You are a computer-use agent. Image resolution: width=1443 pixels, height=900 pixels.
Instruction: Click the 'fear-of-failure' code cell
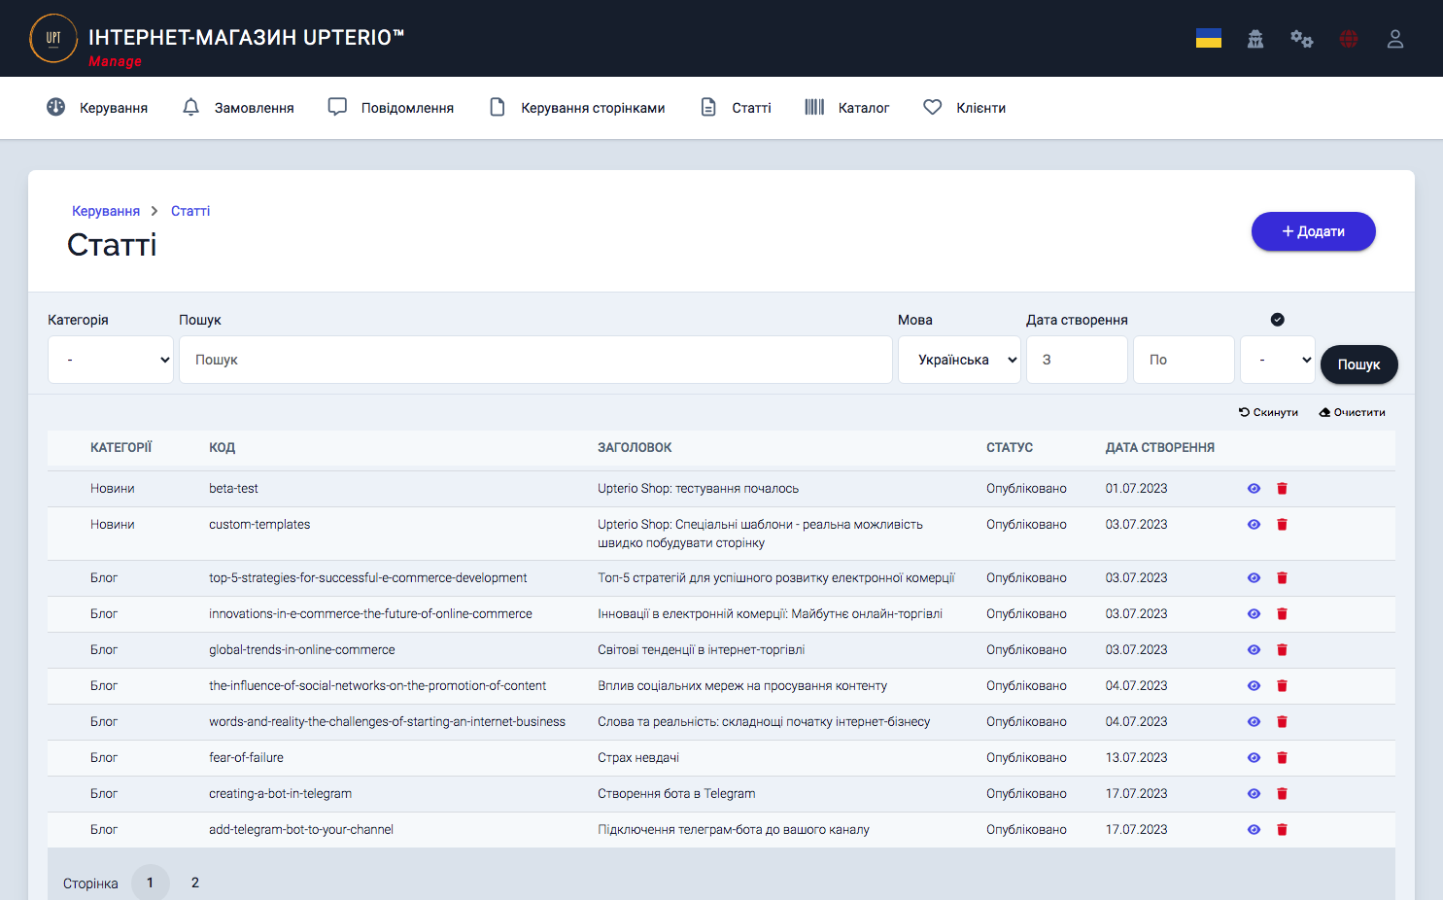246,758
